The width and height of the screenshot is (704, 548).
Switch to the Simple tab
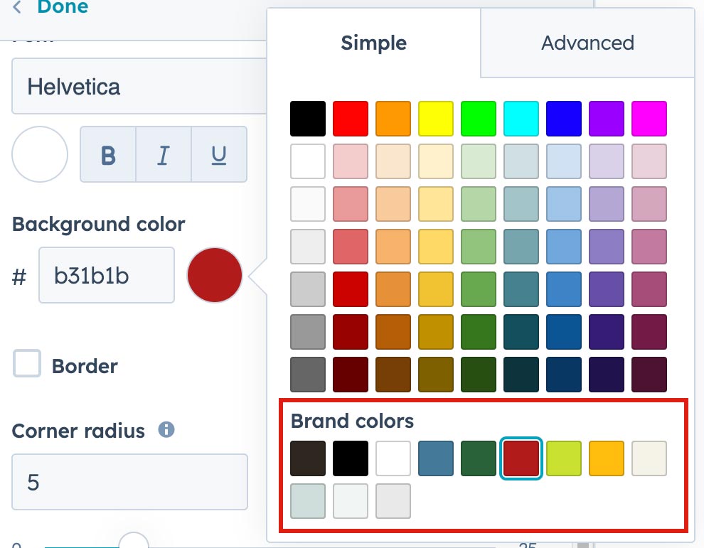pyautogui.click(x=373, y=43)
